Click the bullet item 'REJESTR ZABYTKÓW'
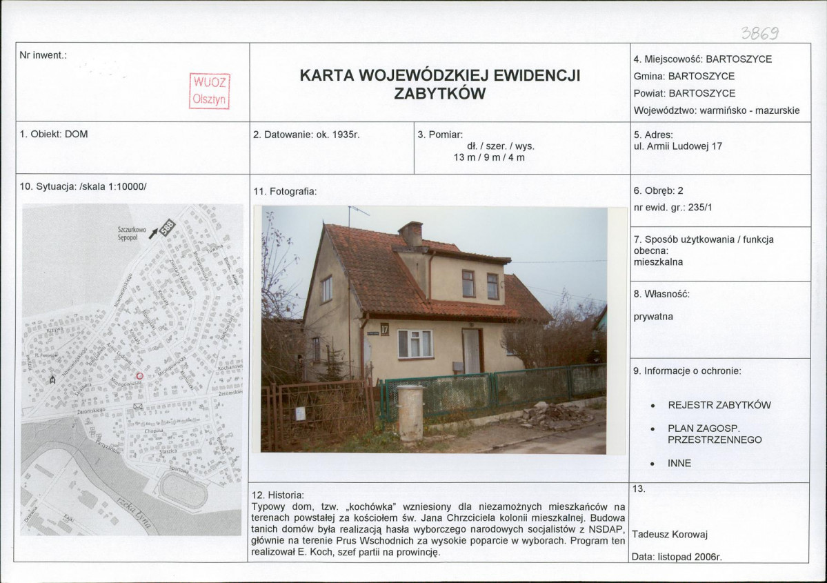 coord(719,405)
